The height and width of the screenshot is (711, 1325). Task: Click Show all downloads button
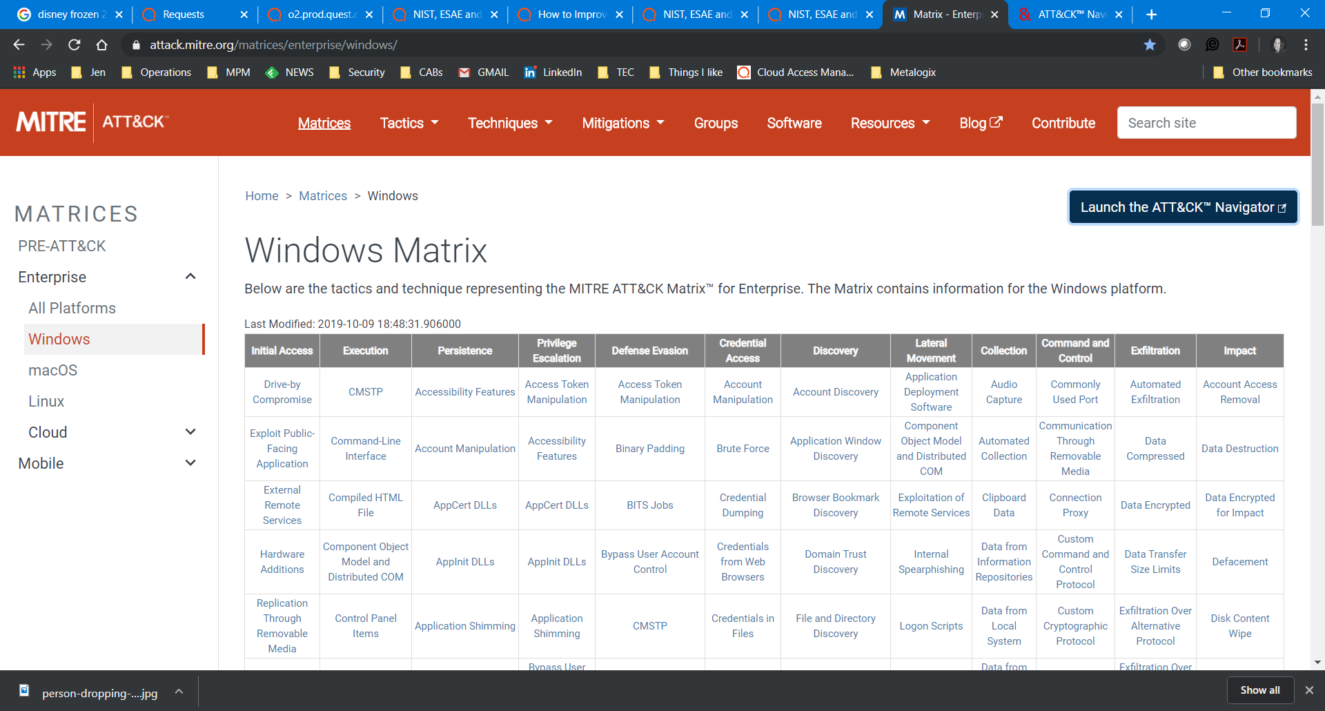tap(1260, 690)
